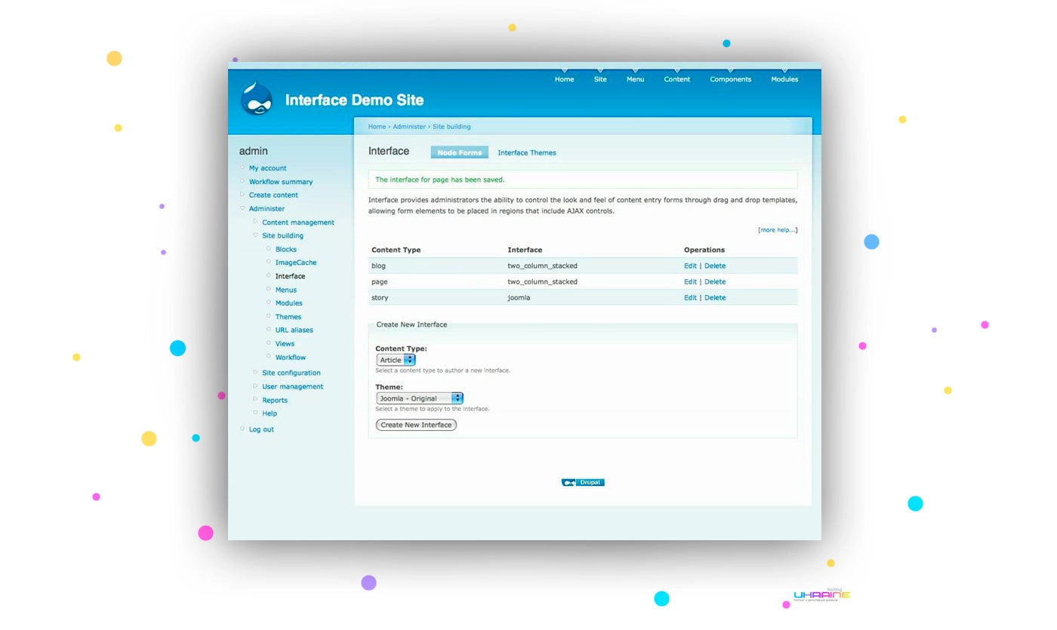Click the Administer breadcrumb link
This screenshot has height=630, width=1057.
point(409,127)
